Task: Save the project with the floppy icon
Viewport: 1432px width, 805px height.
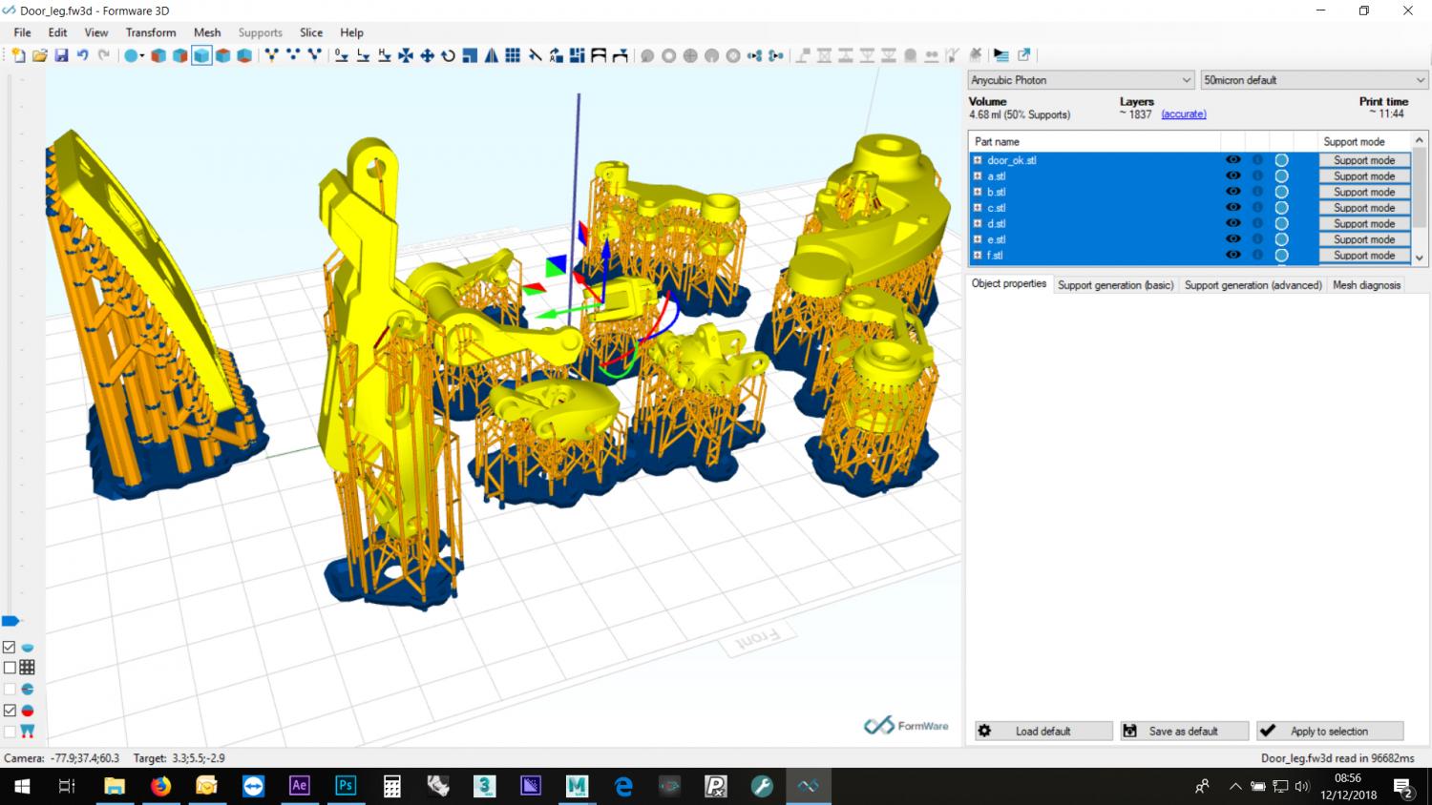Action: click(61, 55)
